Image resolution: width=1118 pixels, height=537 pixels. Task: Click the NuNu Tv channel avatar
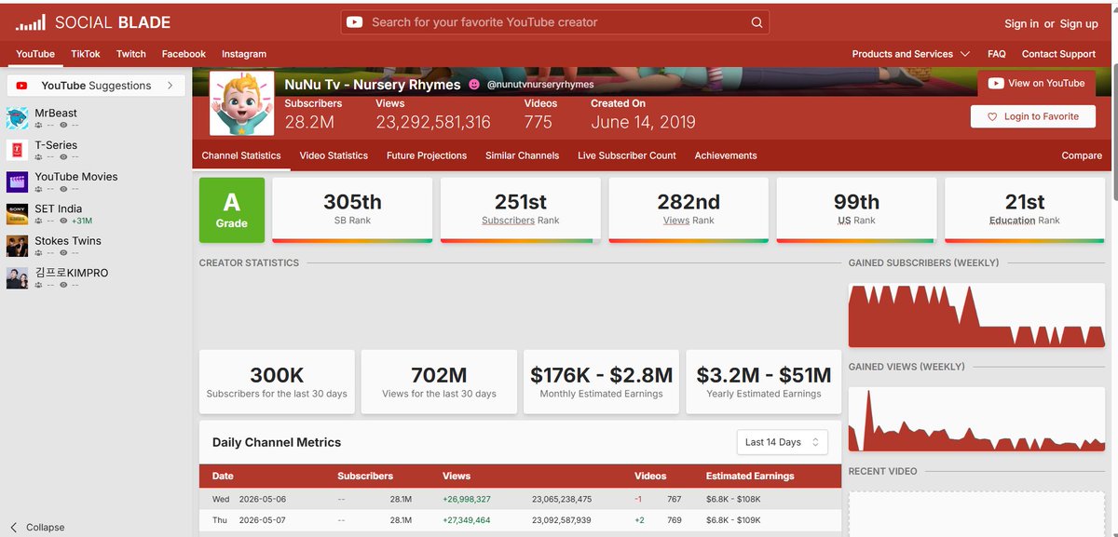(242, 103)
